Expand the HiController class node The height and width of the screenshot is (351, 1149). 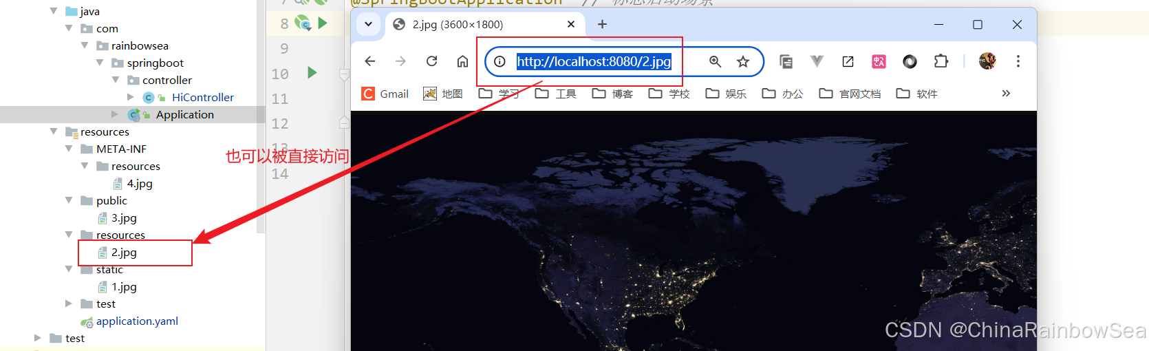point(131,97)
